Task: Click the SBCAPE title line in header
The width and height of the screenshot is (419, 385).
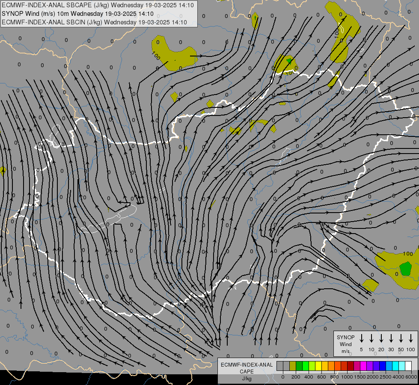Action: (x=98, y=5)
